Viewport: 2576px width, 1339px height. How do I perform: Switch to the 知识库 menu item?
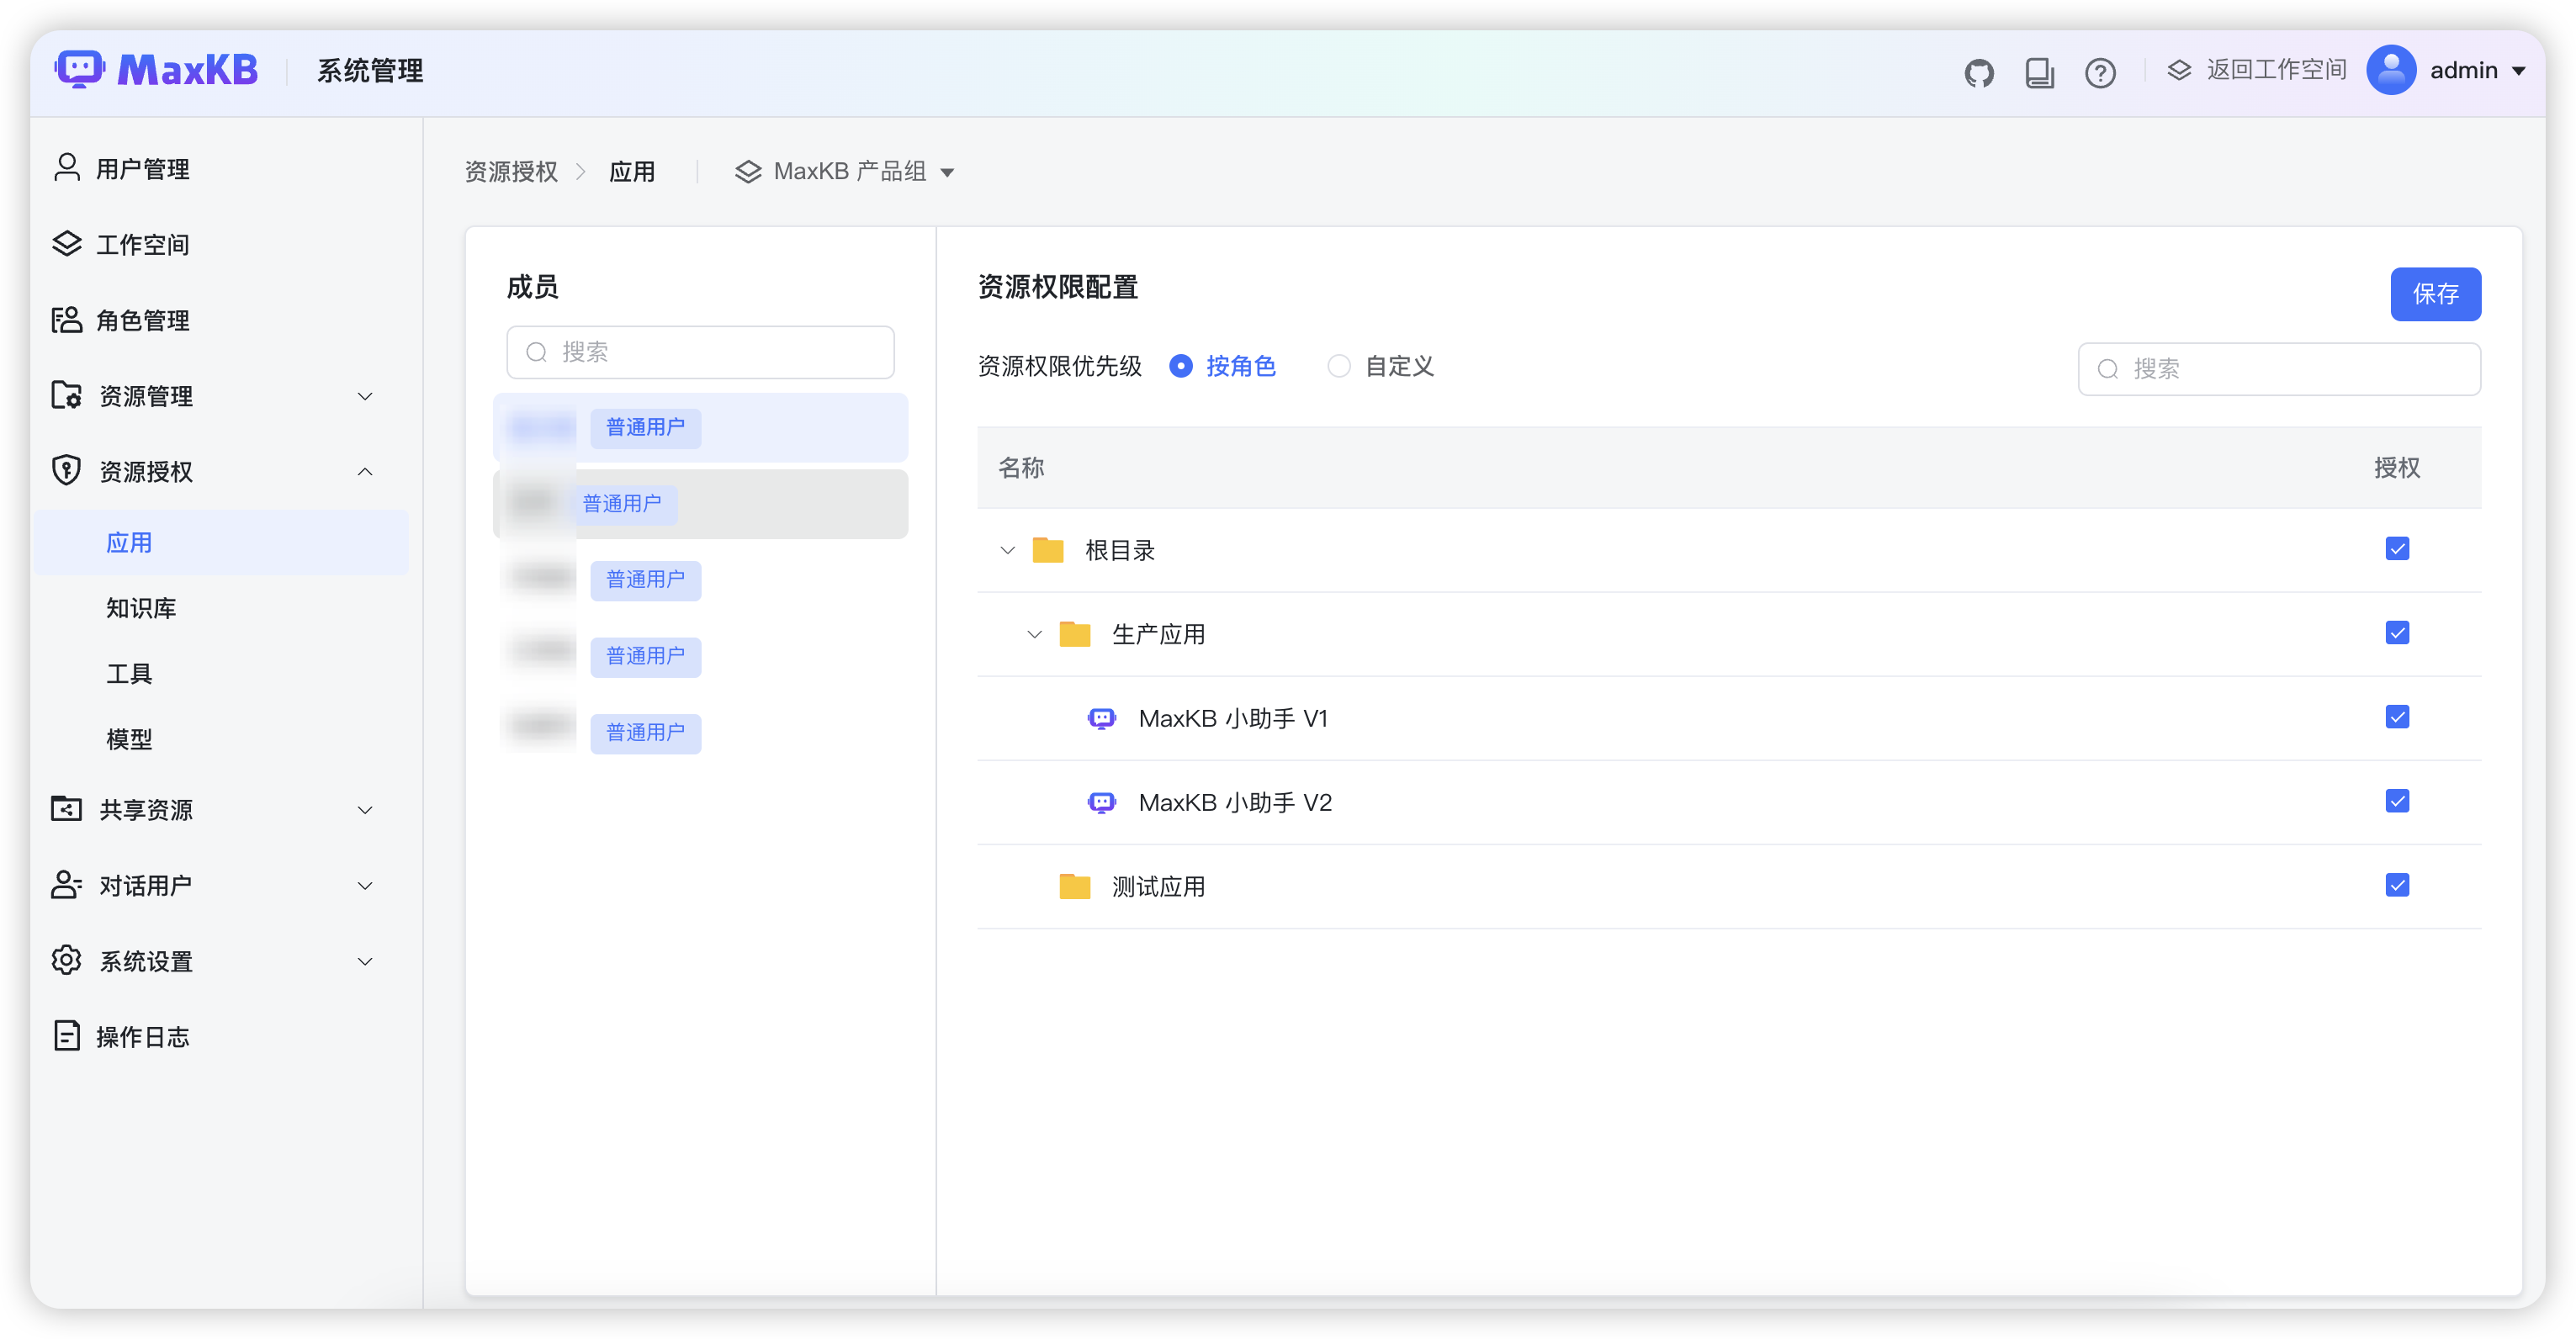coord(140,608)
